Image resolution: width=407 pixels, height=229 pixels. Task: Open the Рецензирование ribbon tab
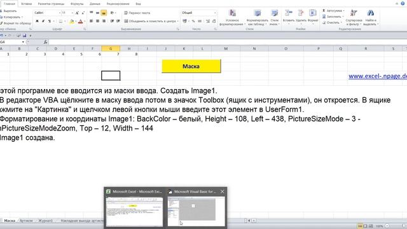(x=118, y=4)
